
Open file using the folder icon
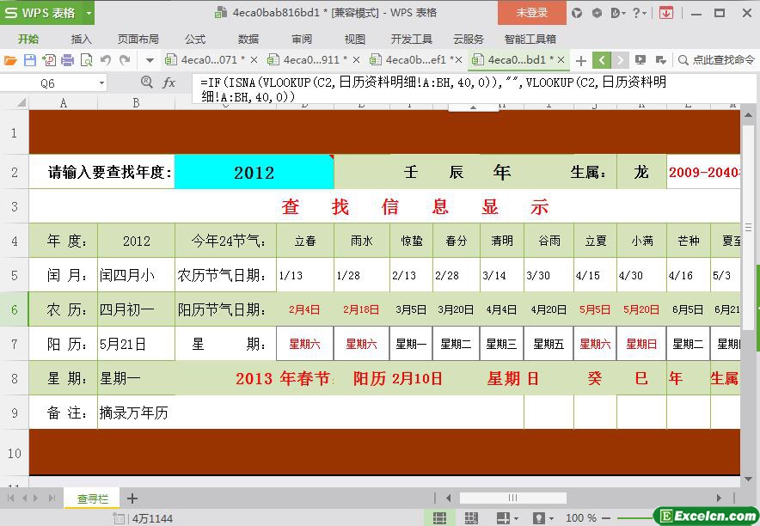(10, 60)
